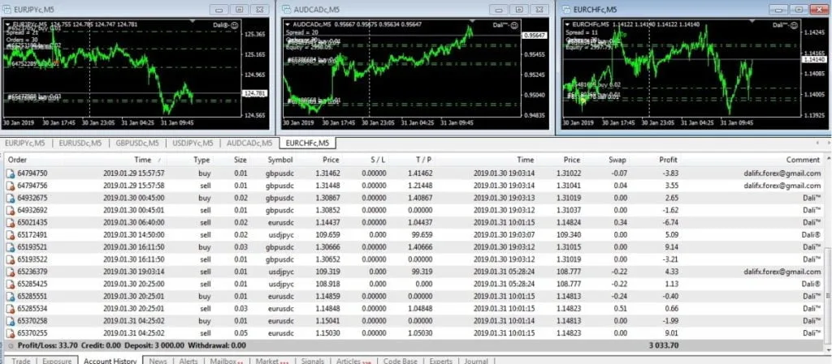
Task: Open the Exposure terminal tab
Action: 56,360
